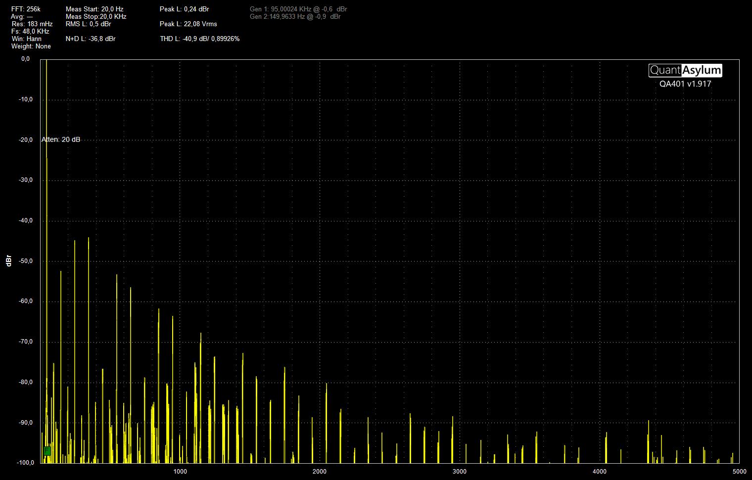Click the Fs: 48,0 KHz readout
The height and width of the screenshot is (480, 752).
[x=30, y=31]
